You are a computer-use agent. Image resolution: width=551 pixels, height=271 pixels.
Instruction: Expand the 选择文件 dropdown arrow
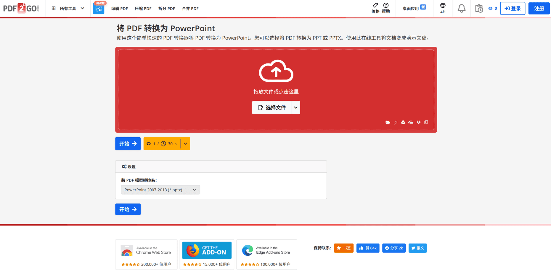[296, 107]
